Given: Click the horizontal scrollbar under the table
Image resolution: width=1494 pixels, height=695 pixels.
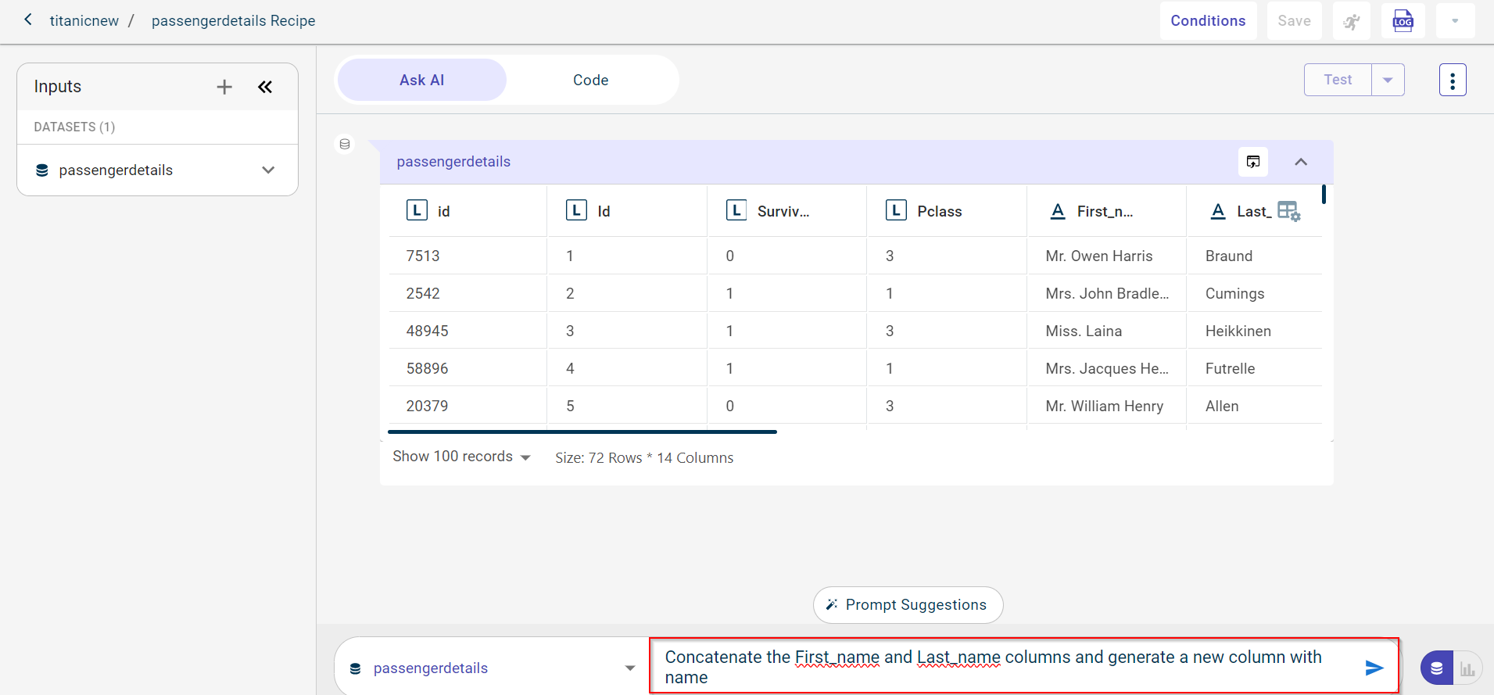Looking at the screenshot, I should [582, 432].
